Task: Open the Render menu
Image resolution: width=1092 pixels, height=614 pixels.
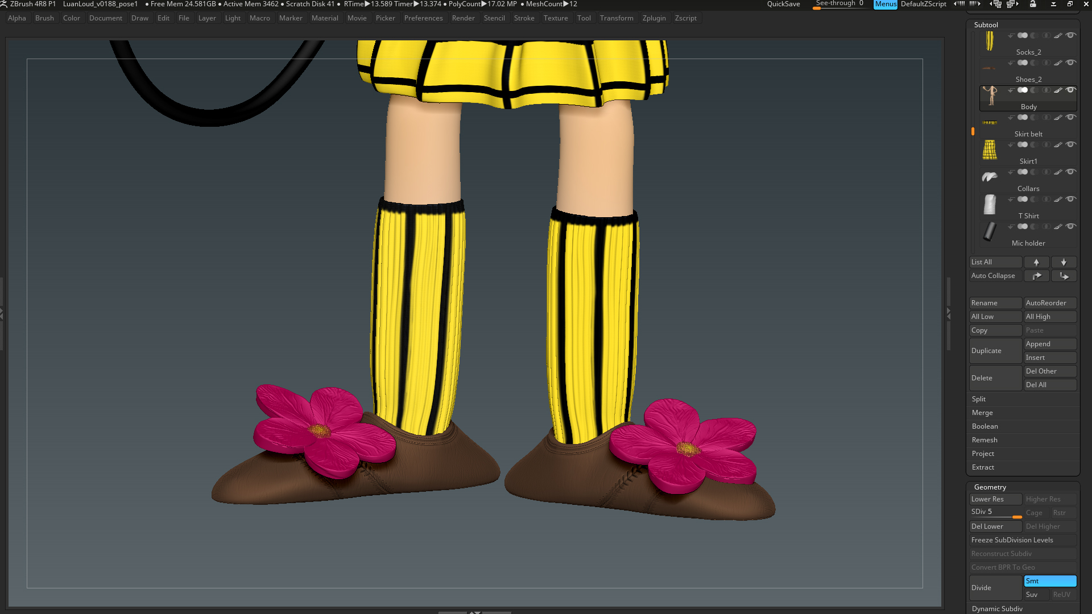Action: pyautogui.click(x=463, y=18)
